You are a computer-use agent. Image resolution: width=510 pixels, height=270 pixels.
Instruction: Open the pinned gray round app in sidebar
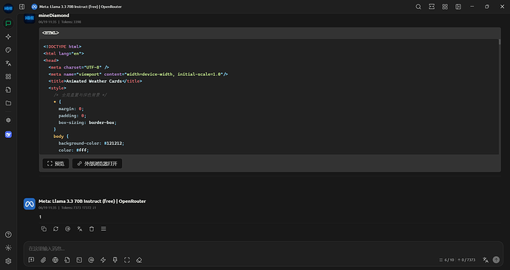[8, 120]
